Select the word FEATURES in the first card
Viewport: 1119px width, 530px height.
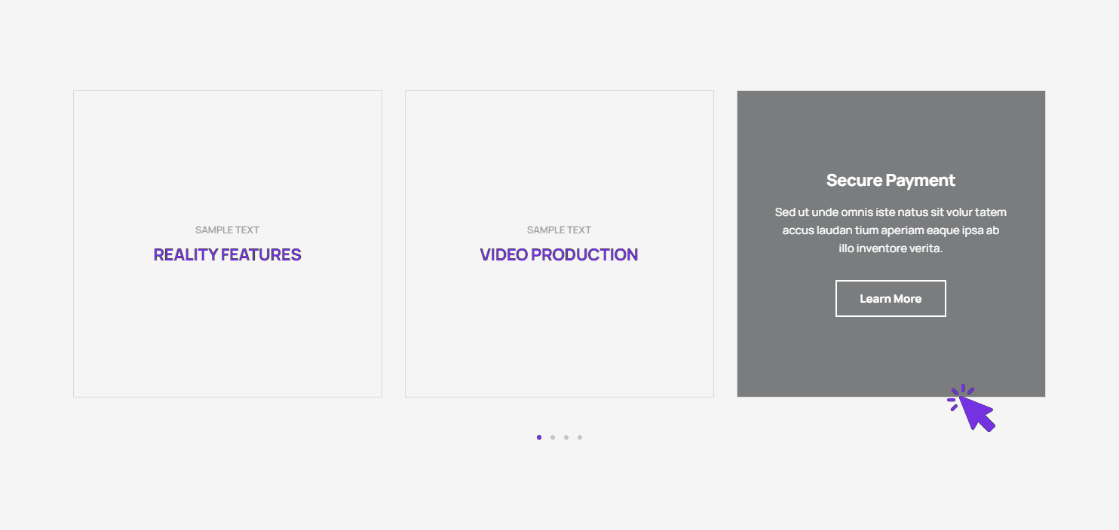tap(261, 255)
